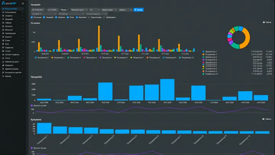This screenshot has height=155, width=275.
Task: Click the blue Продавница 1 swatch in donut legend
Action: click(x=203, y=52)
